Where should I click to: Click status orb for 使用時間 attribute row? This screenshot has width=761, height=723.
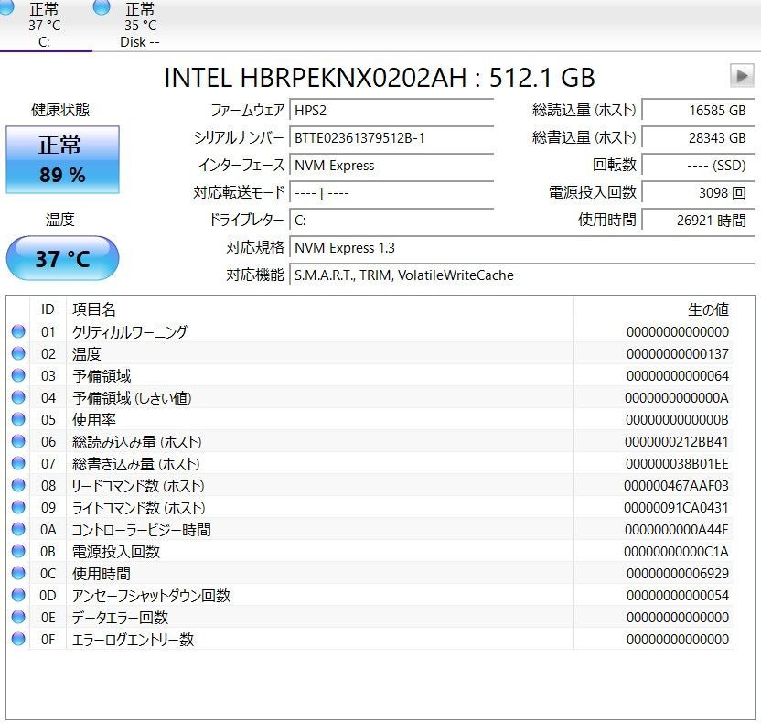(x=18, y=574)
